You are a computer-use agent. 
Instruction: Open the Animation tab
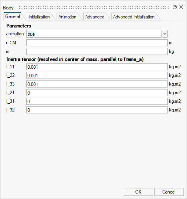click(68, 17)
